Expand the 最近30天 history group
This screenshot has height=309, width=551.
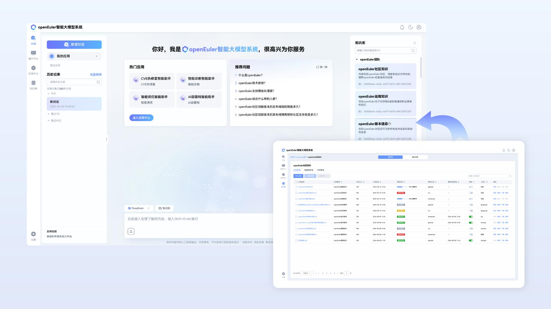(48, 121)
